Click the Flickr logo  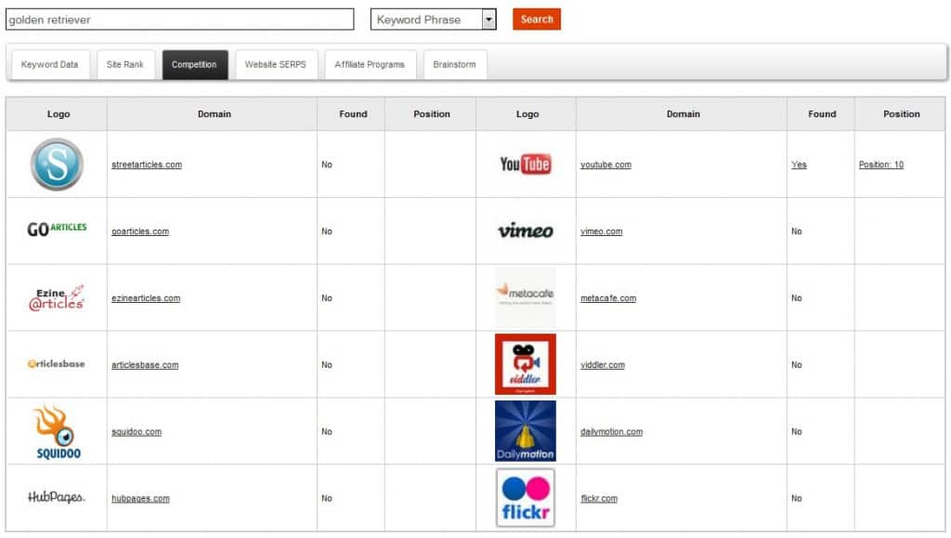pos(526,497)
